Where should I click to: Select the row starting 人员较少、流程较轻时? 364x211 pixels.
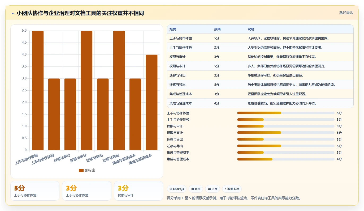pyautogui.click(x=260, y=38)
